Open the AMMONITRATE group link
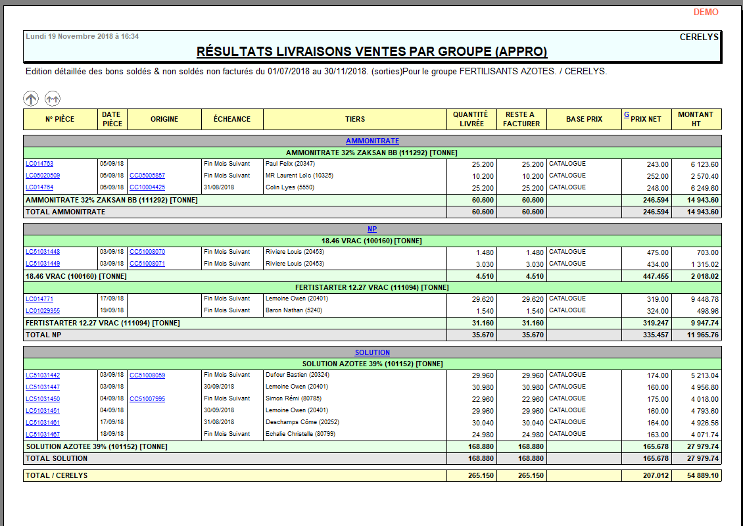This screenshot has width=743, height=526. click(372, 141)
